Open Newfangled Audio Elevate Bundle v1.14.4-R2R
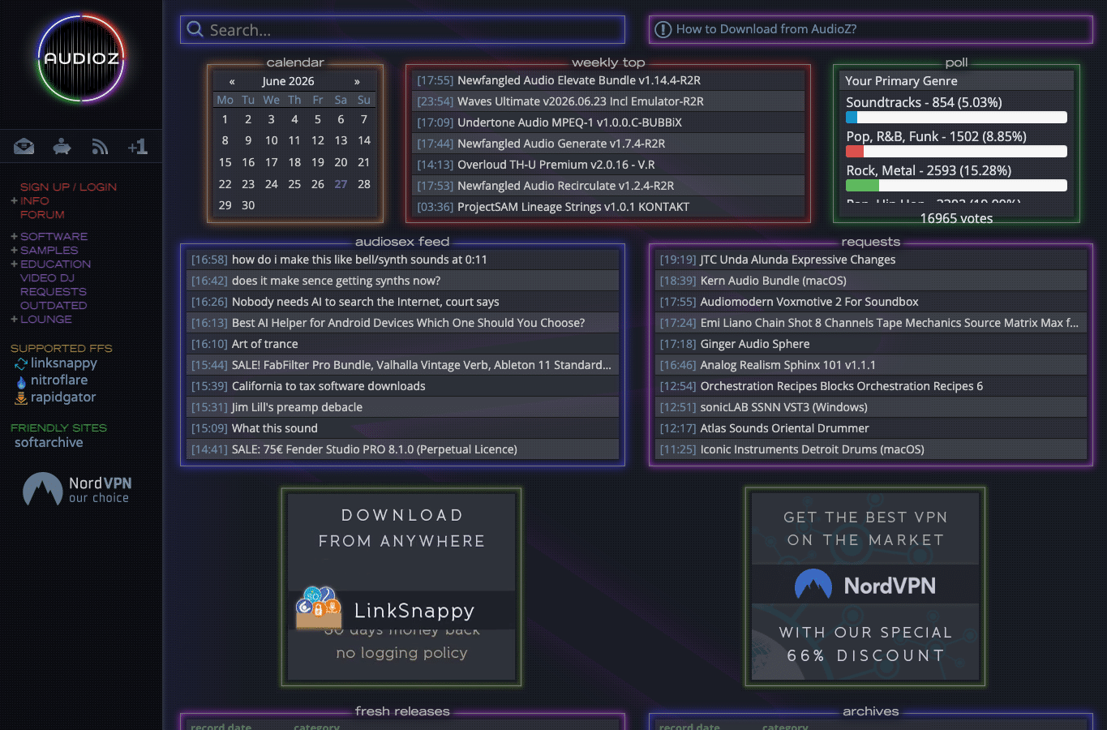 [x=579, y=80]
